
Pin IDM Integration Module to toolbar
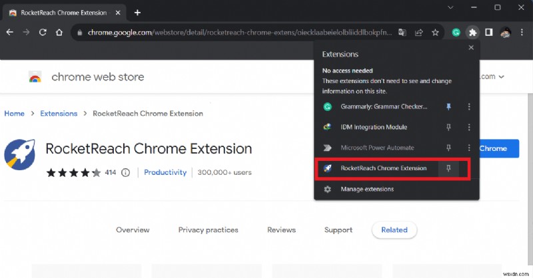448,127
